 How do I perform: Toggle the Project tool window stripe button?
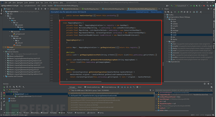(1, 11)
